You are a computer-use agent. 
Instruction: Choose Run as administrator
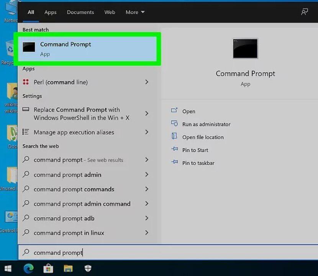(206, 124)
